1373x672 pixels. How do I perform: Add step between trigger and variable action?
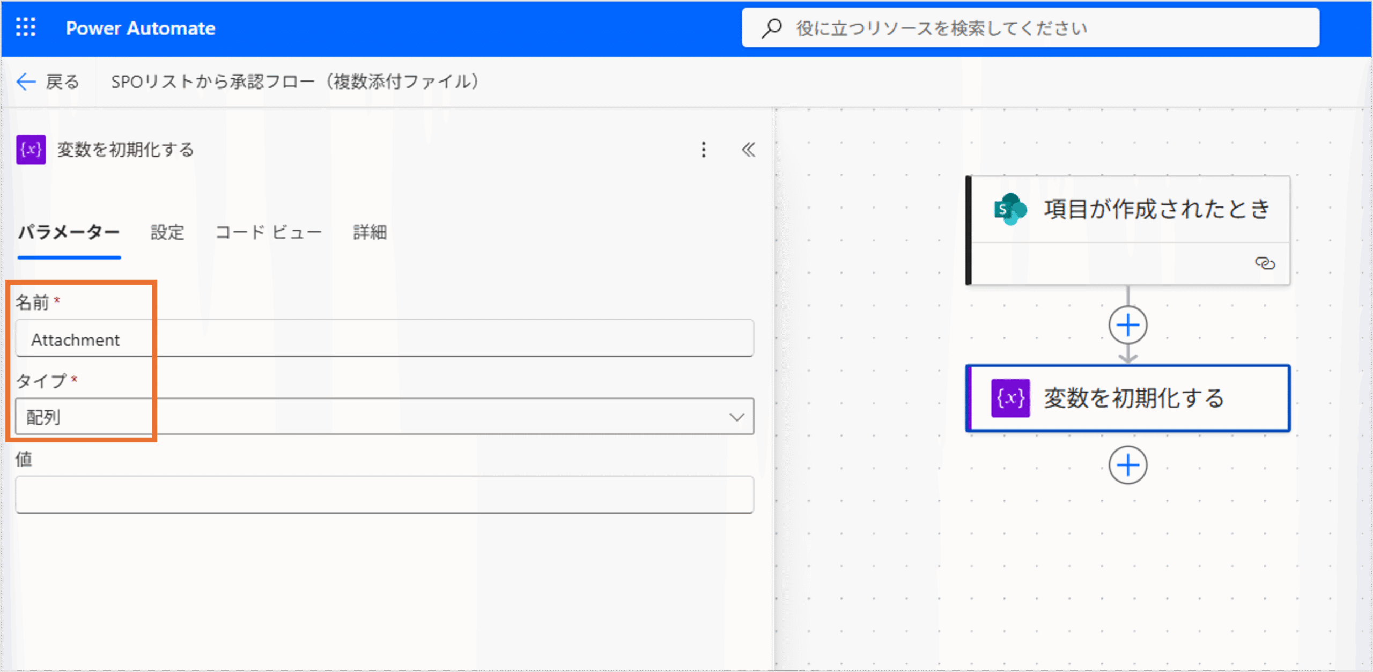(x=1127, y=325)
